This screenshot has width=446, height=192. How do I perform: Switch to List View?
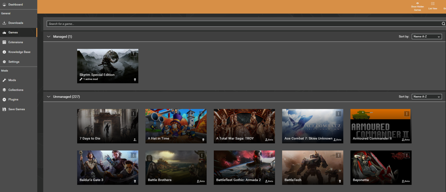pos(433,6)
